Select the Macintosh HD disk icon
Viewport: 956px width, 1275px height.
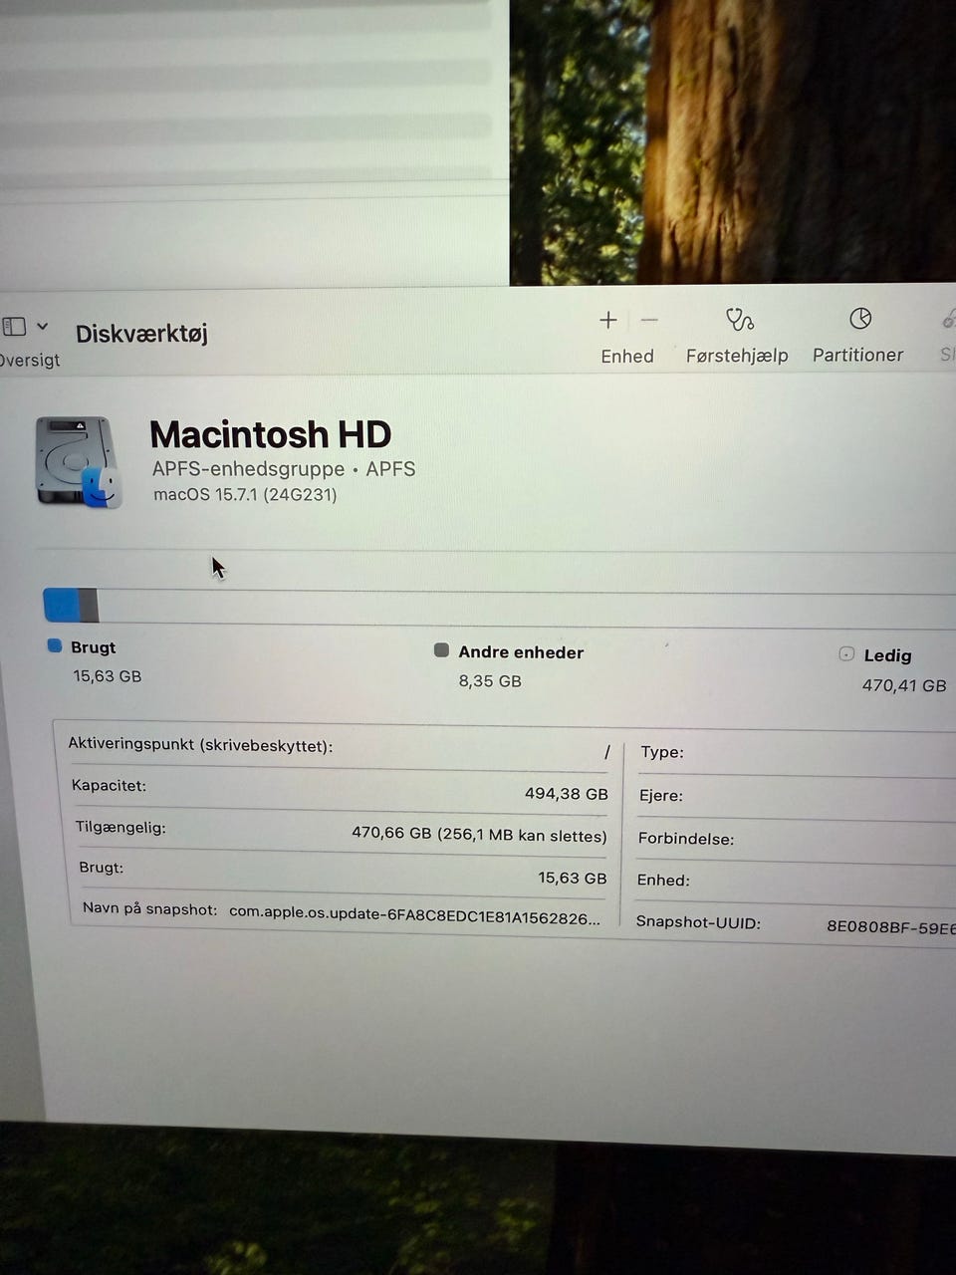pyautogui.click(x=79, y=462)
